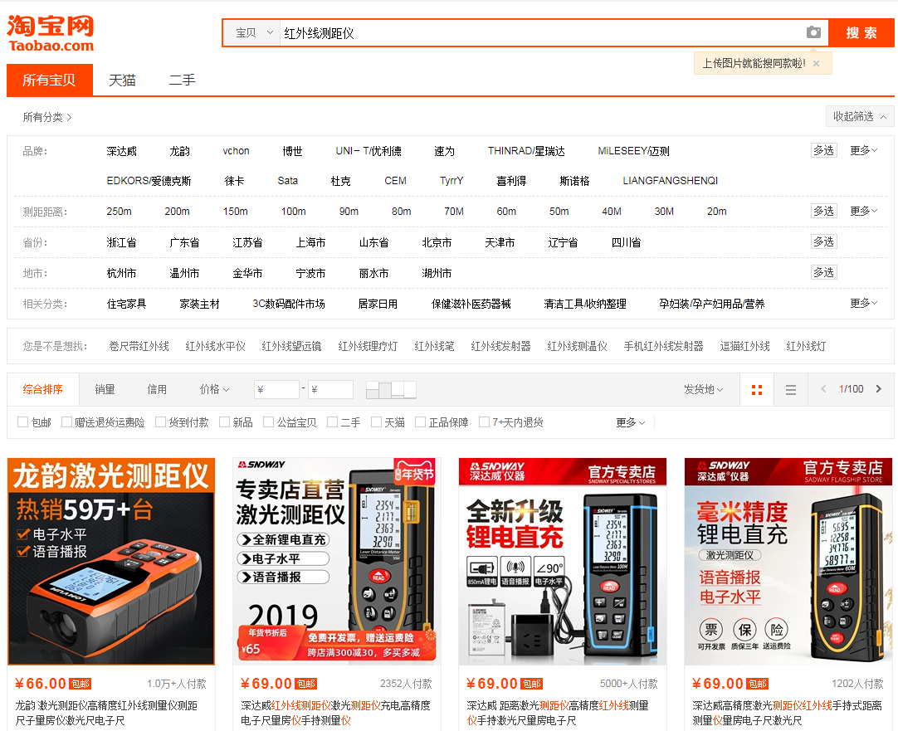The image size is (898, 731).
Task: Click 多选 in the 测距距离 row
Action: (824, 212)
